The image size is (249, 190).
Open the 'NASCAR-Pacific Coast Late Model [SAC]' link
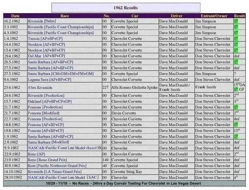coord(63,177)
